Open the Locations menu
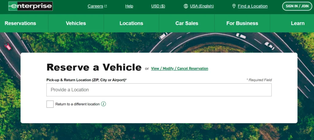314x140 pixels. pyautogui.click(x=131, y=23)
